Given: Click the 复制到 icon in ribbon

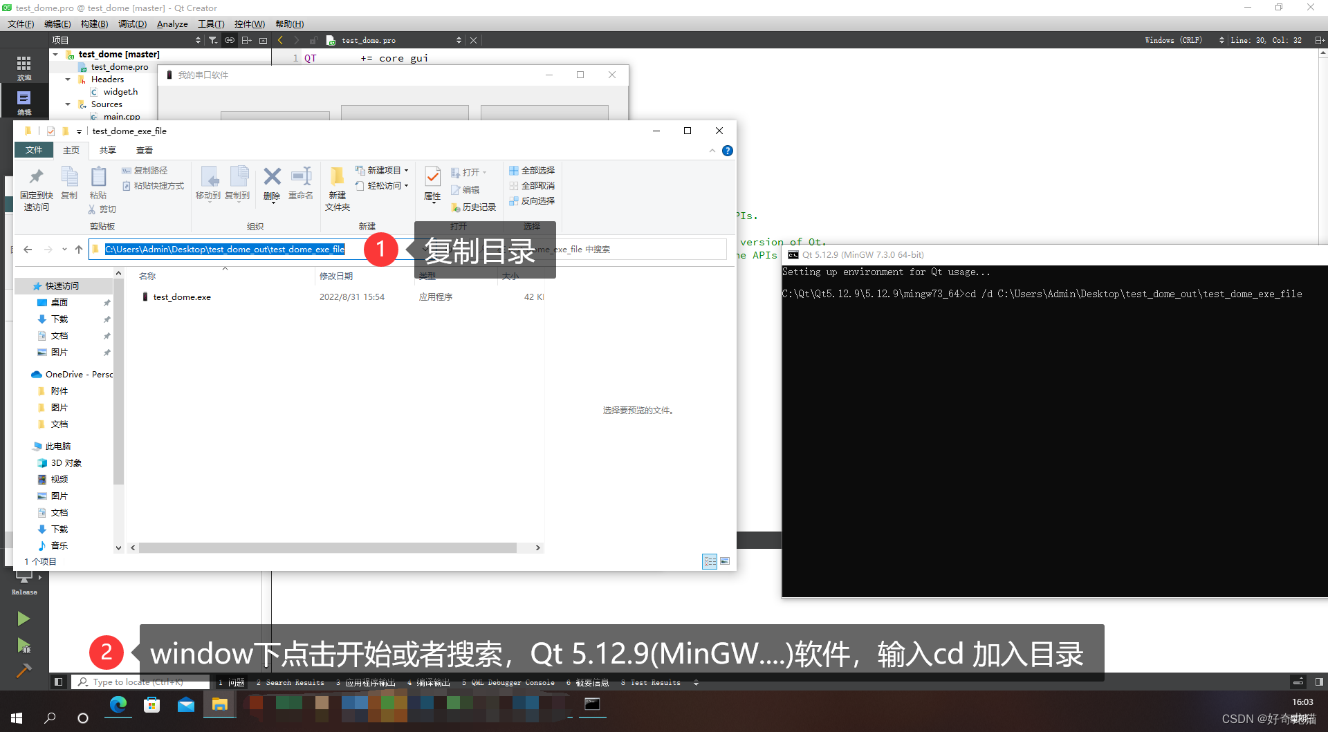Looking at the screenshot, I should (238, 177).
